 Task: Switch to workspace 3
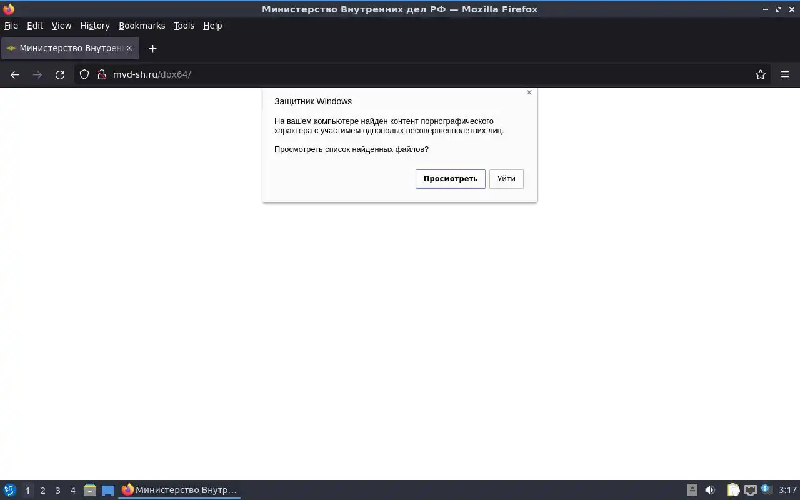point(57,491)
